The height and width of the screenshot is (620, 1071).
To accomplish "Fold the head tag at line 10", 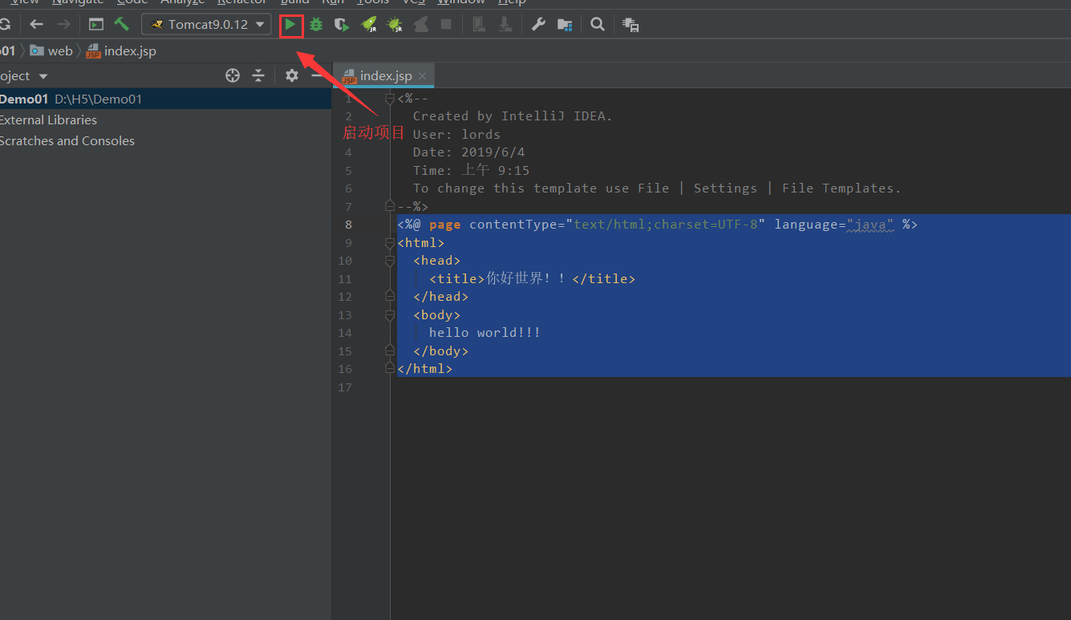I will click(390, 261).
